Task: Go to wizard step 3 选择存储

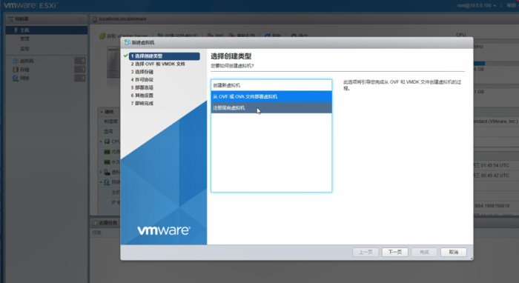Action: pyautogui.click(x=142, y=72)
